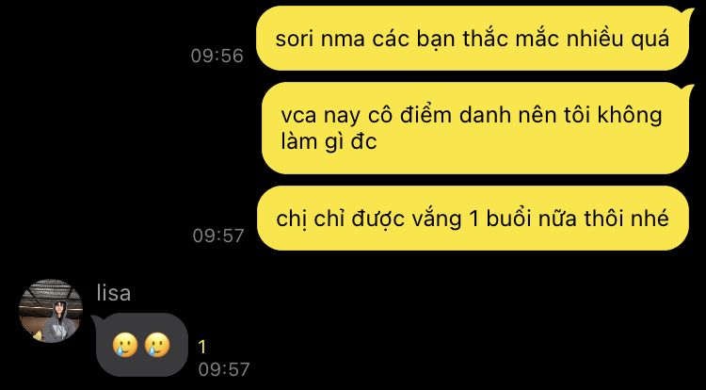
Task: Click the line làm gì đc
Action: tap(329, 142)
